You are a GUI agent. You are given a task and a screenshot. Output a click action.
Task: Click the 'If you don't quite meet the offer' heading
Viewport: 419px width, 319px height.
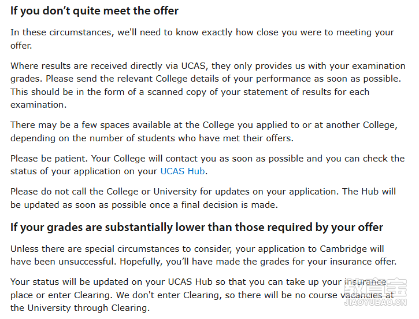94,11
